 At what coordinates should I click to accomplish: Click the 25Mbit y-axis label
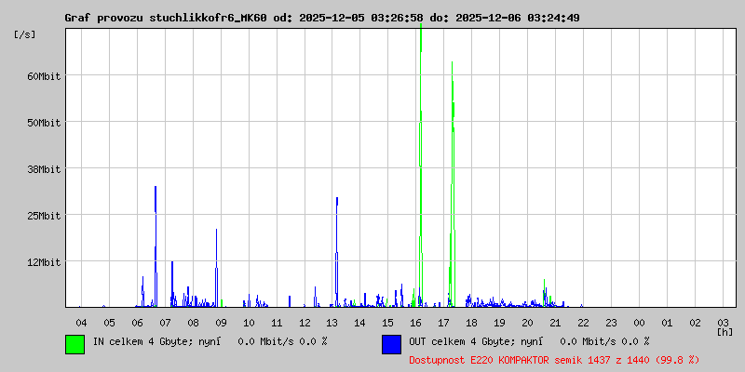(x=43, y=216)
